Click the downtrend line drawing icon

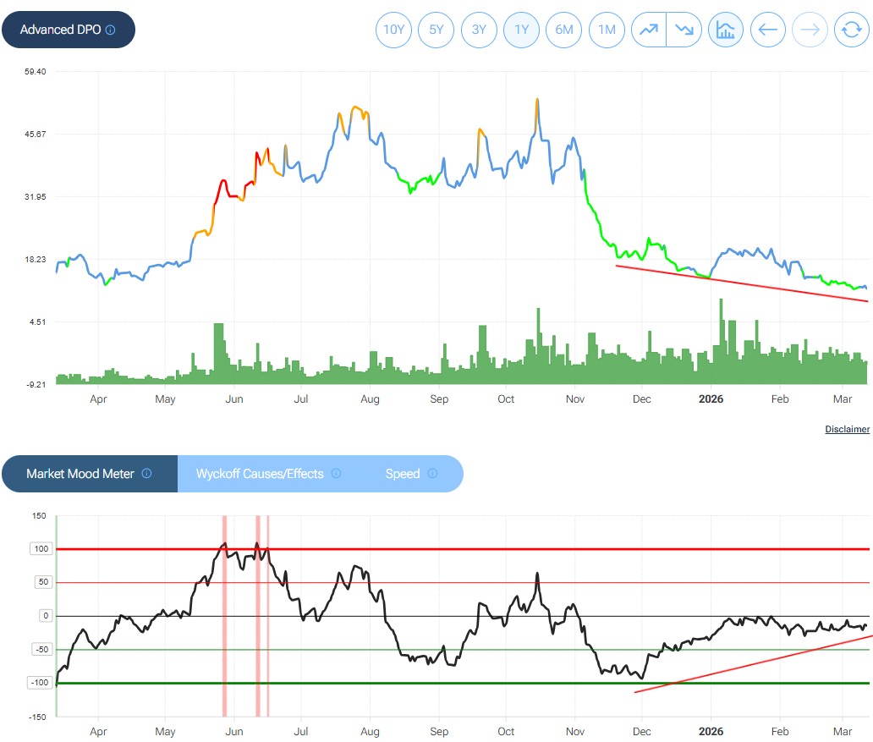[684, 30]
